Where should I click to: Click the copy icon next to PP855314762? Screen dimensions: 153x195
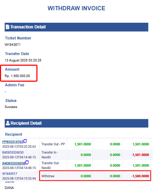[x=25, y=141]
